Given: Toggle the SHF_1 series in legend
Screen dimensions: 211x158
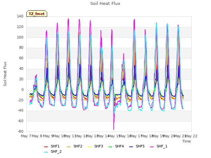Looking at the screenshot, I should coord(159,146).
